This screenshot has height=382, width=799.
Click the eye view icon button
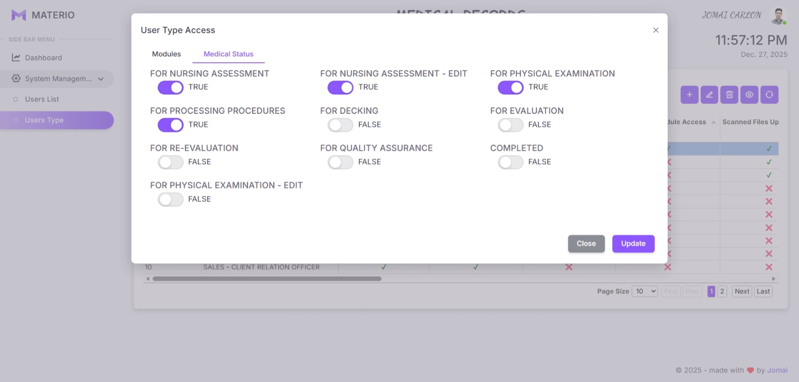click(749, 95)
